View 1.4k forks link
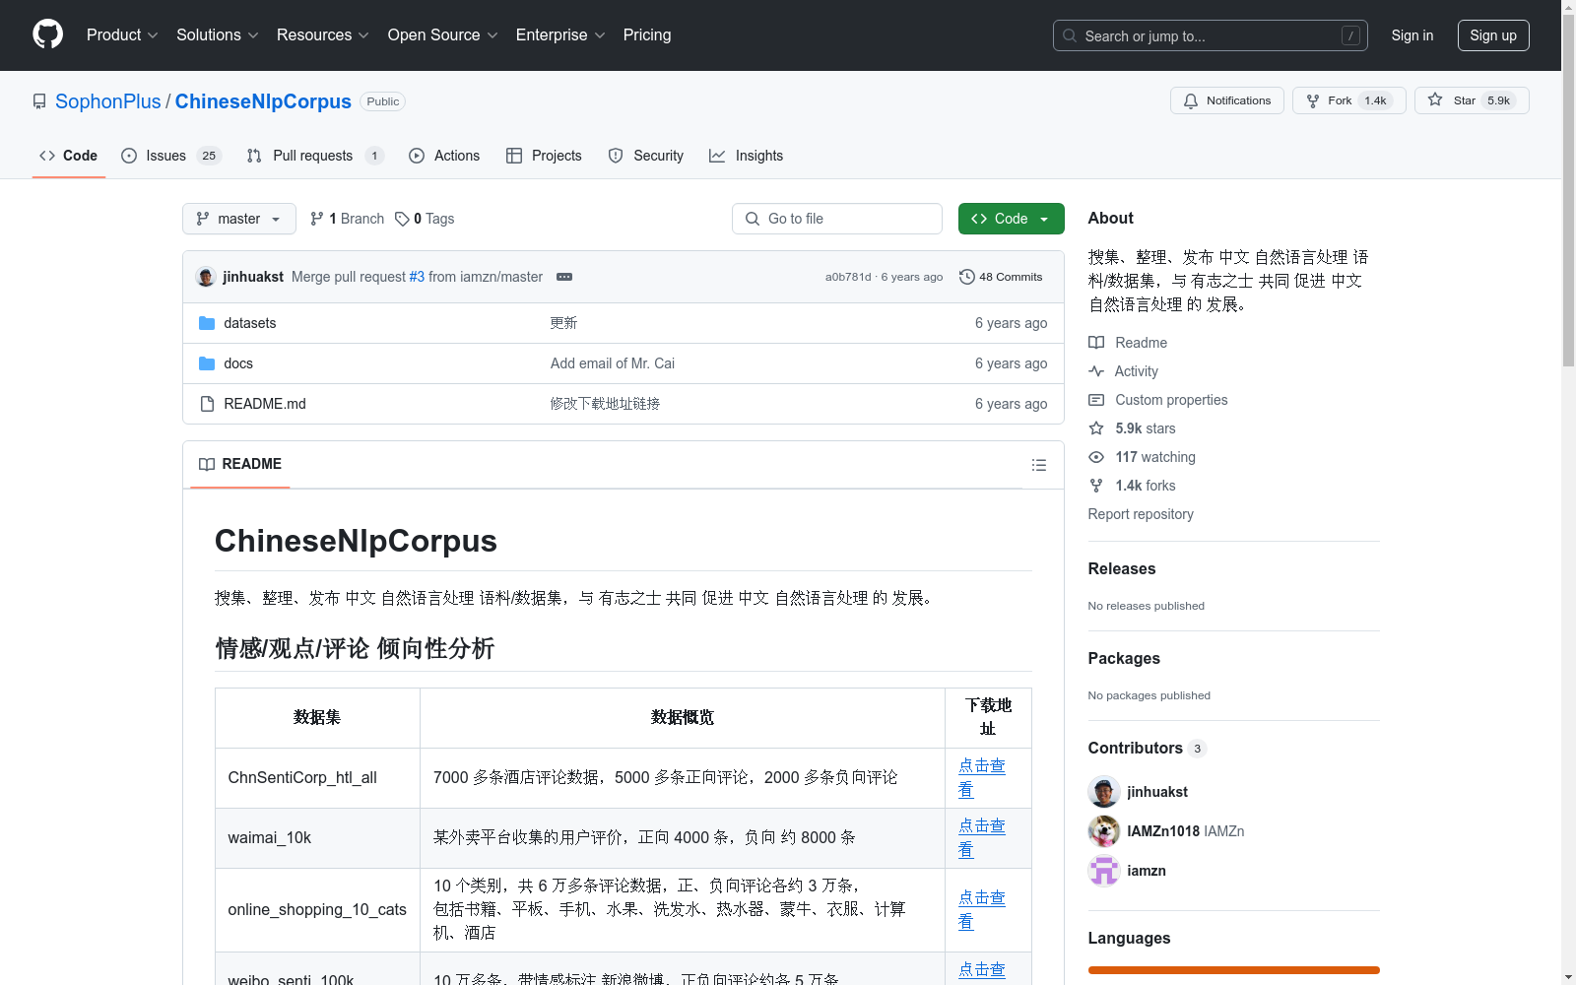Image resolution: width=1576 pixels, height=985 pixels. click(1133, 486)
